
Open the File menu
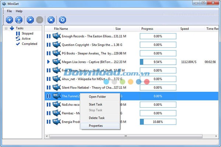pyautogui.click(x=9, y=11)
